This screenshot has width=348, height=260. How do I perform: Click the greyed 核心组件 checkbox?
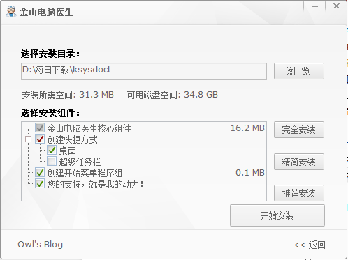[x=40, y=128]
